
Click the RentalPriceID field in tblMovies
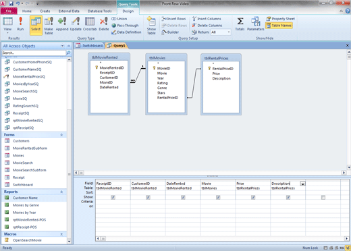point(167,98)
